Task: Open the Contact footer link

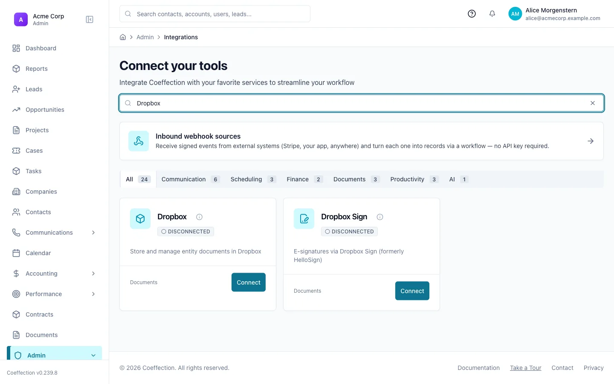Action: [x=562, y=368]
